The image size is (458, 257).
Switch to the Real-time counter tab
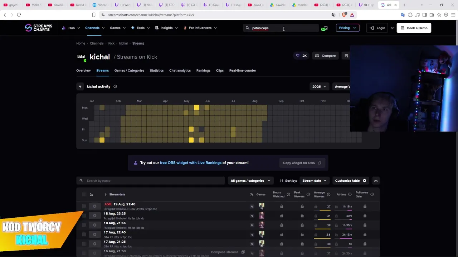tap(243, 70)
